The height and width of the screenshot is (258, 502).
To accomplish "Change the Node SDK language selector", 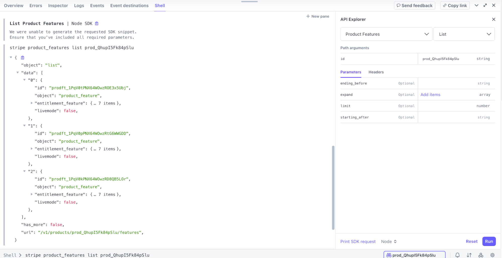I will (389, 241).
